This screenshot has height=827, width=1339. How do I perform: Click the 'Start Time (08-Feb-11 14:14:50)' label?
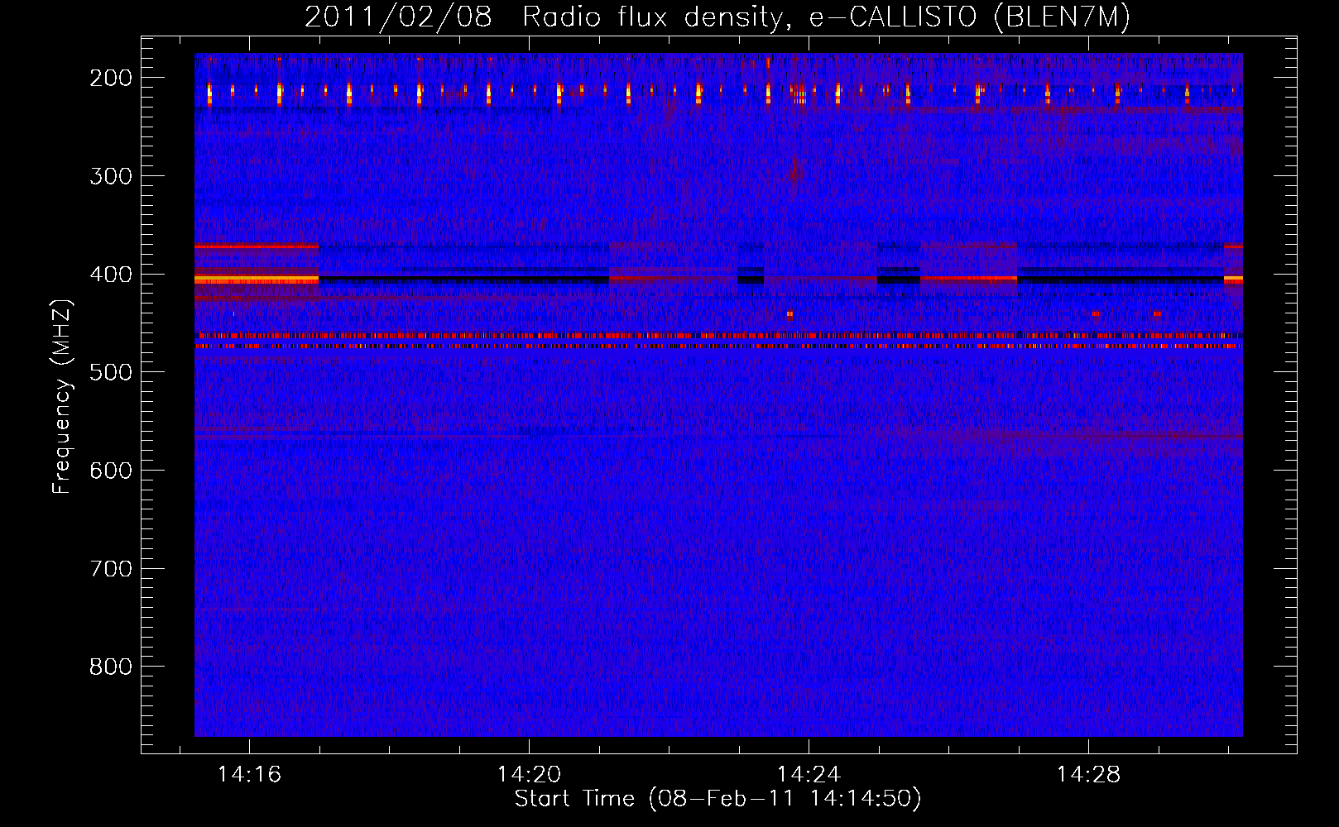point(717,799)
